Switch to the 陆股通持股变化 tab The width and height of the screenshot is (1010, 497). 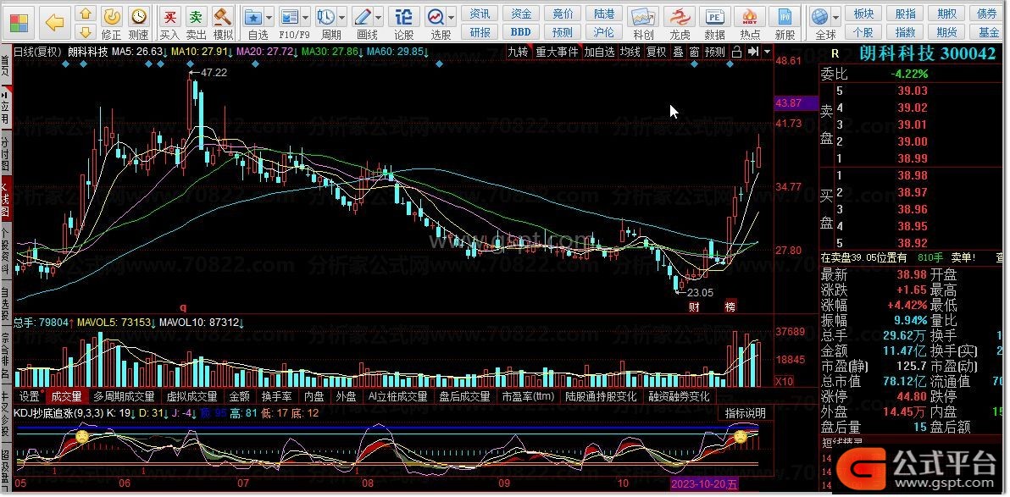tap(601, 396)
